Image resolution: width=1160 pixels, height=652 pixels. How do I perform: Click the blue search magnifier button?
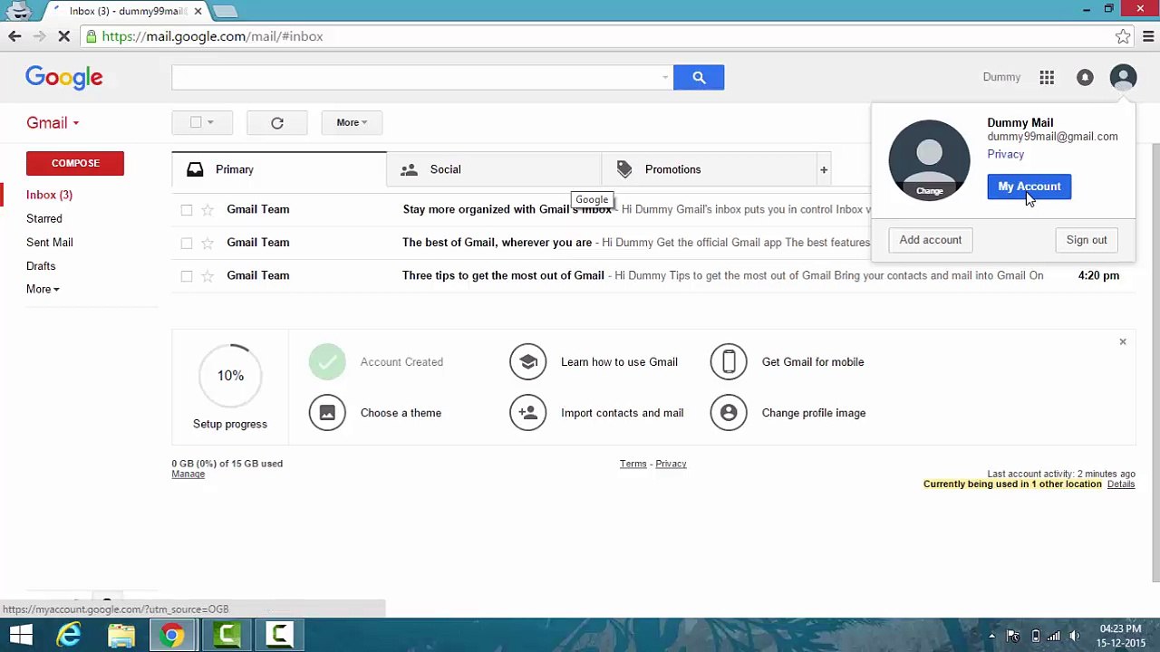[x=699, y=77]
